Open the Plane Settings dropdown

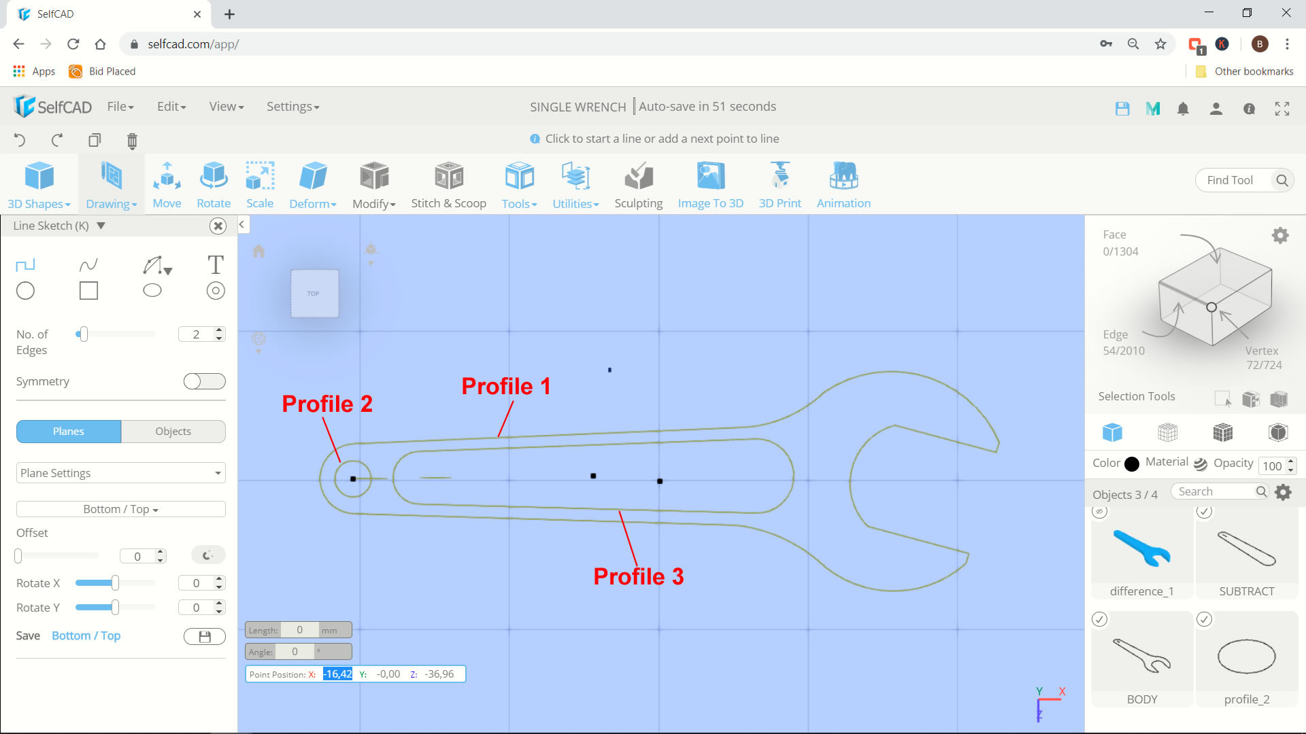120,473
